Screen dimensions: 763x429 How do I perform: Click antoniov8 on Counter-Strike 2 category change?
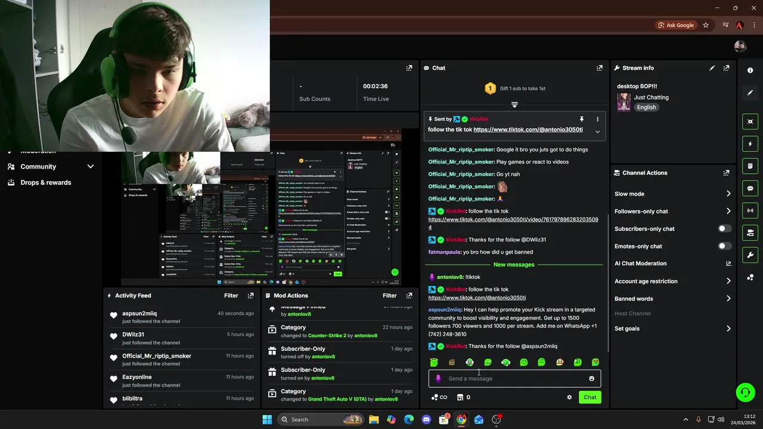point(365,335)
